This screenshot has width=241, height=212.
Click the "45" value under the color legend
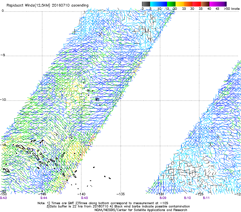pyautogui.click(x=217, y=9)
